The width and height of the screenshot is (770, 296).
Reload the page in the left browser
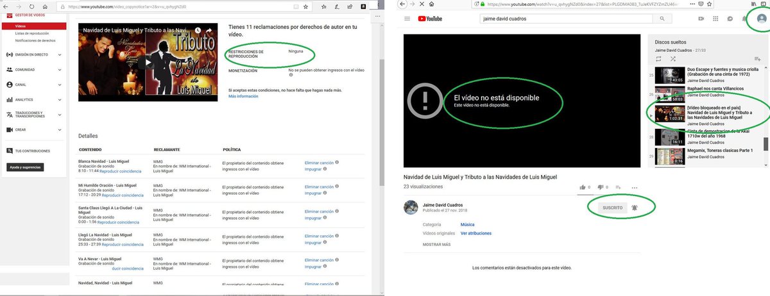pos(30,6)
